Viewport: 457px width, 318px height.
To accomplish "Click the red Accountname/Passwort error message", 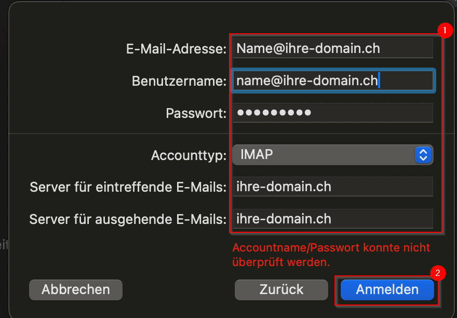I will (x=331, y=255).
